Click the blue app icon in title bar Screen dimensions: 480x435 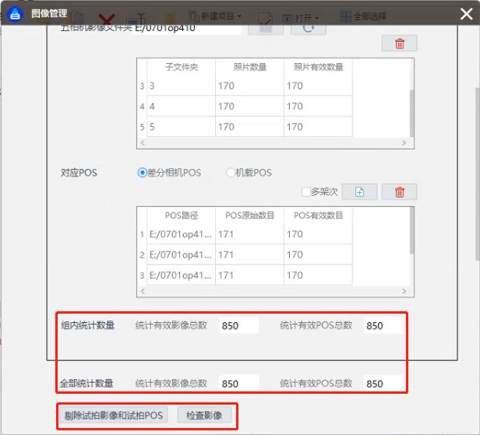pos(15,14)
